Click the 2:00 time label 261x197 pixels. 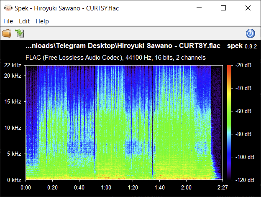[x=186, y=187]
